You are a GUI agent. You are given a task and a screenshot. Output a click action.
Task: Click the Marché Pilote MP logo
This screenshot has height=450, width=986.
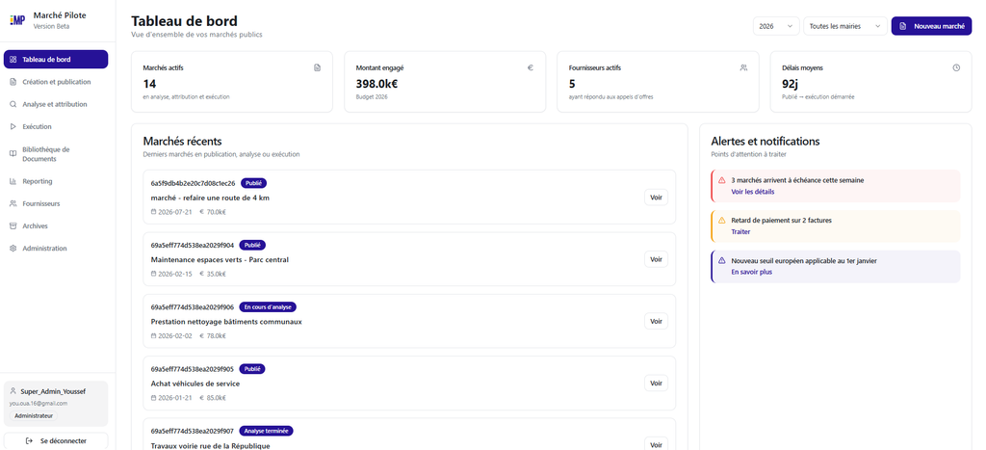tap(17, 20)
